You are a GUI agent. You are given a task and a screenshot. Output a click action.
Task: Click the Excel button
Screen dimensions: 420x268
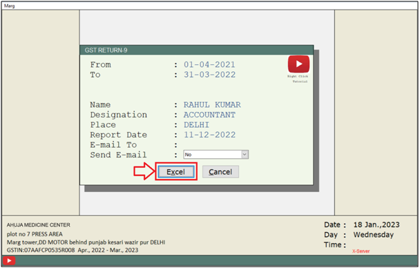[x=176, y=171]
